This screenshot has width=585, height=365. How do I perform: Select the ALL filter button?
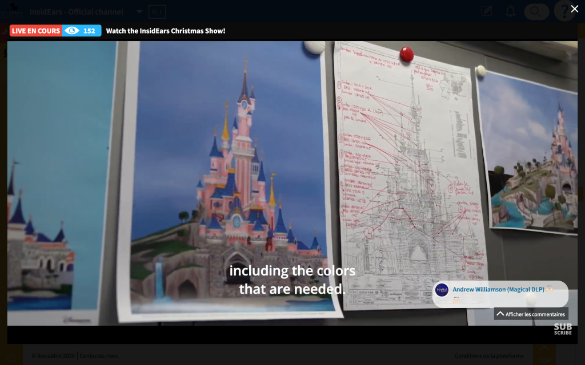pos(157,12)
